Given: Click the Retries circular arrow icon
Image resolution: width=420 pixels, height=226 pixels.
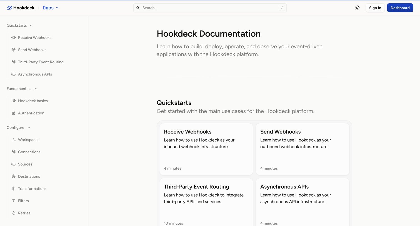Looking at the screenshot, I should click(14, 213).
